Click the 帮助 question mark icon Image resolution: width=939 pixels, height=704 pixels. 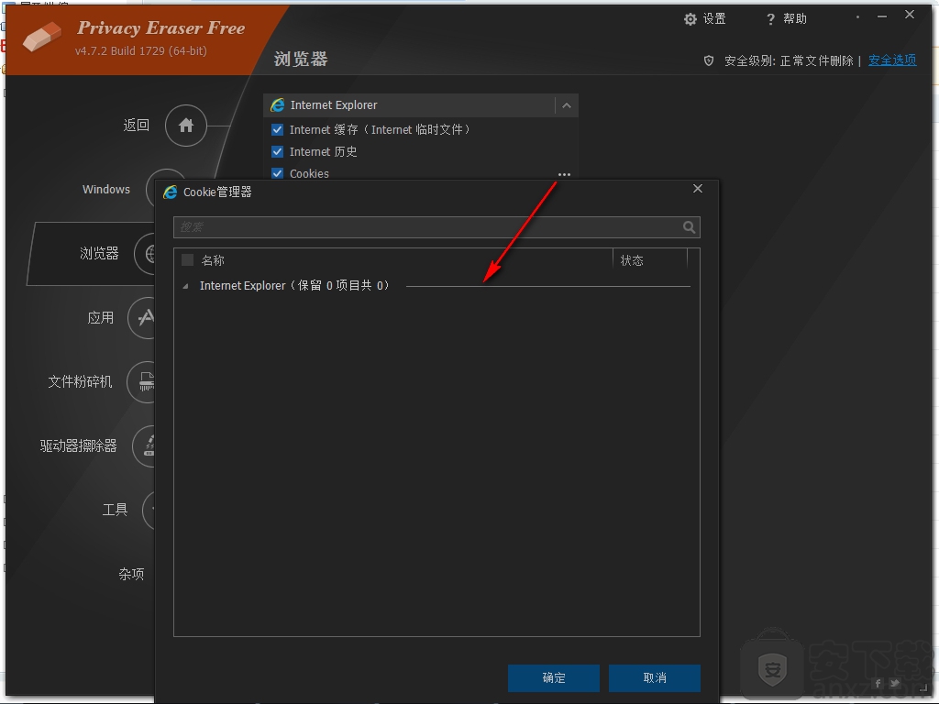[x=770, y=20]
